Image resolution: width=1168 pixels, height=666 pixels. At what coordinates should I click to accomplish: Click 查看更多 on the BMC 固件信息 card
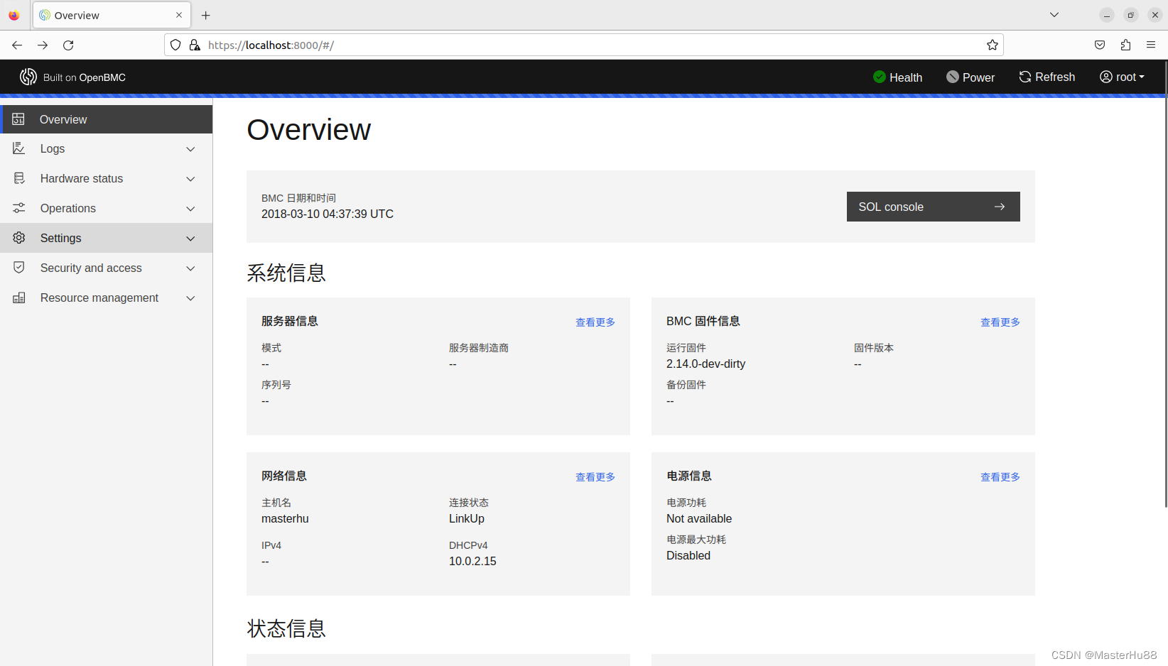(1000, 322)
